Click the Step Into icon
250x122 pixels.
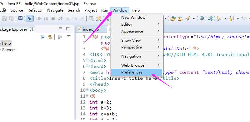(67, 19)
